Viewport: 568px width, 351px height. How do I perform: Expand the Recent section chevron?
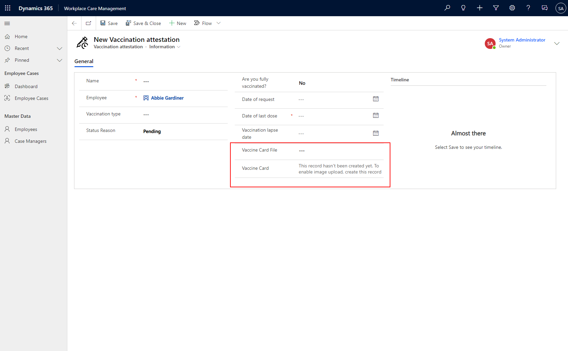click(60, 49)
